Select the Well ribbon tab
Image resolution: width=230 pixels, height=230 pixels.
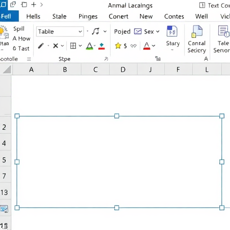(x=201, y=17)
